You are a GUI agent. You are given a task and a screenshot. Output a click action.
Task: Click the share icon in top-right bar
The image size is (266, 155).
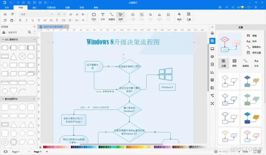pyautogui.click(x=233, y=7)
